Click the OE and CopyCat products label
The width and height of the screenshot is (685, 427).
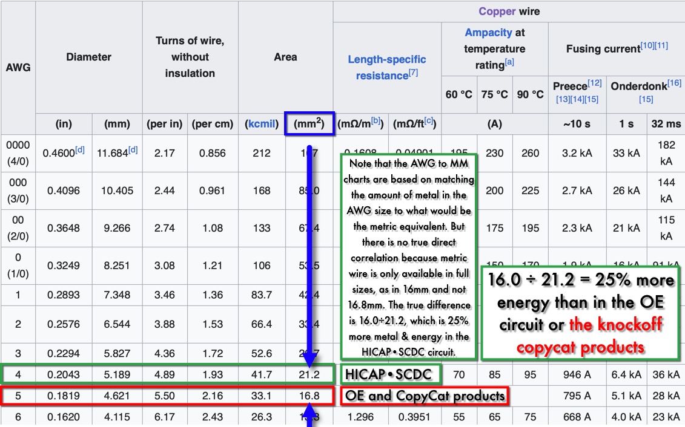[x=425, y=396]
